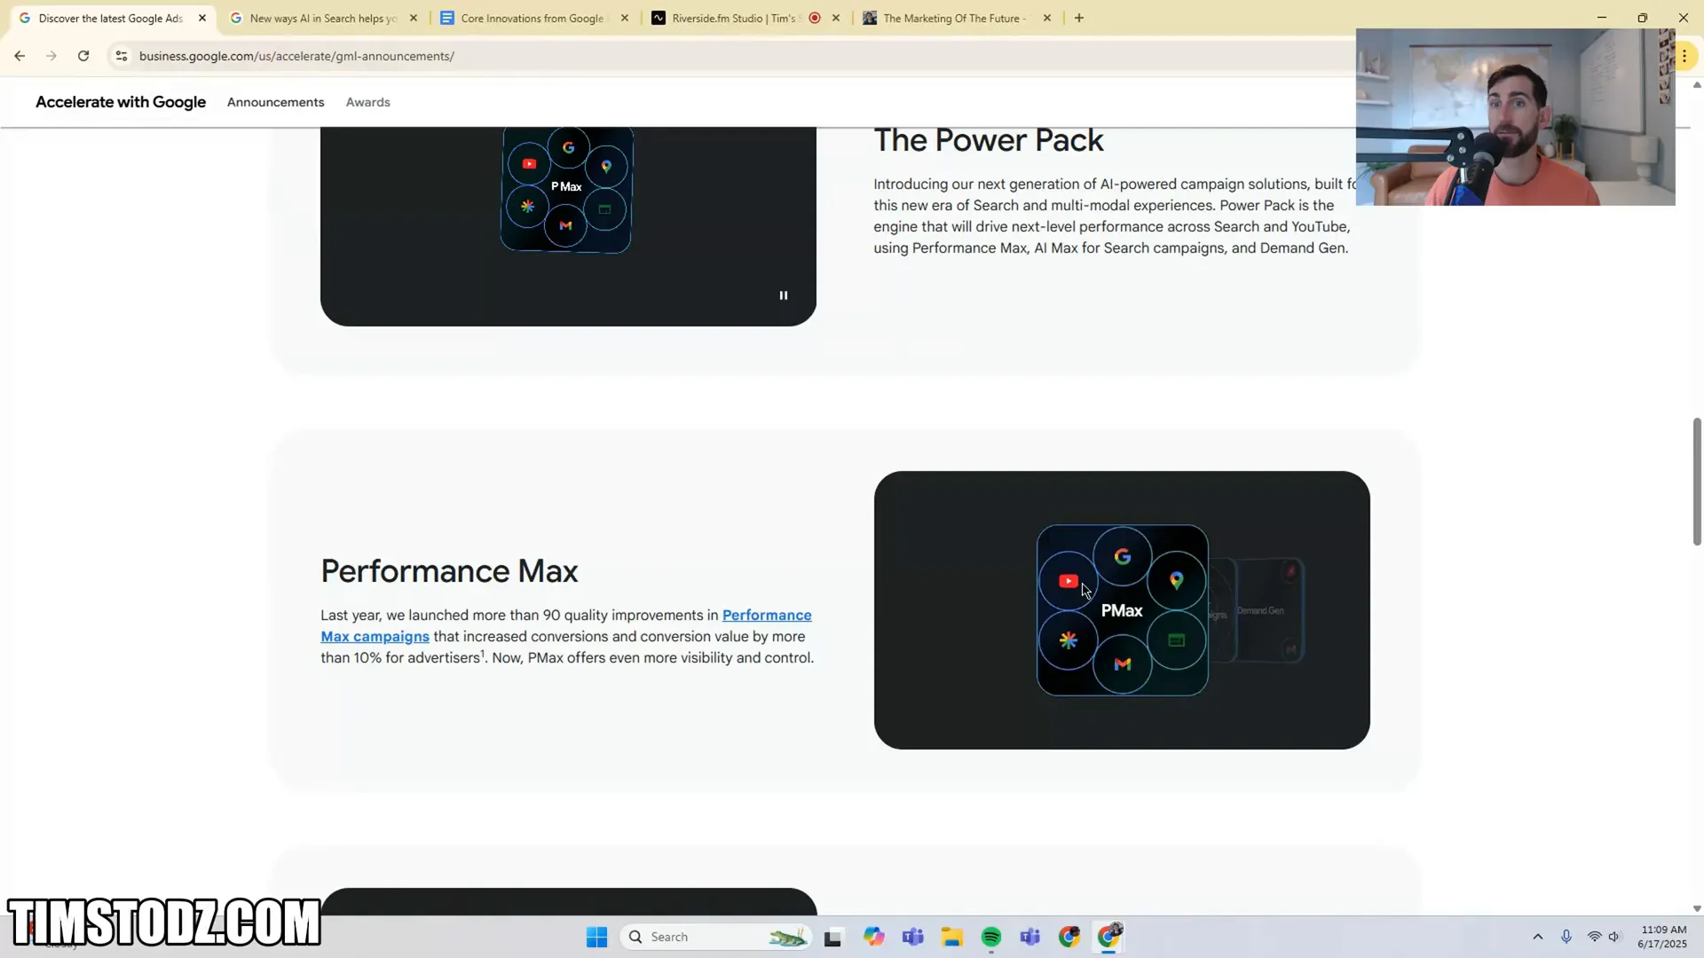Open first Microsoft Teams taskbar icon
Viewport: 1704px width, 958px height.
[x=913, y=937]
